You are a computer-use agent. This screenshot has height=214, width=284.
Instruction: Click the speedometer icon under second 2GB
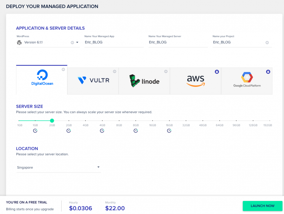click(69, 131)
